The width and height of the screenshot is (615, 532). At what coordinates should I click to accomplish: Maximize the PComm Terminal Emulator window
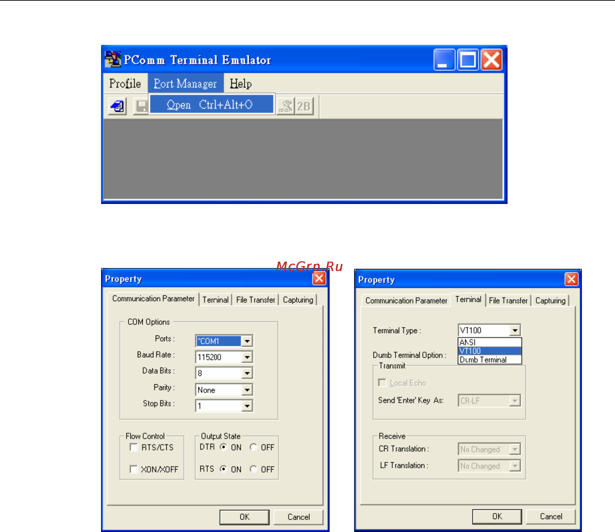pos(468,60)
